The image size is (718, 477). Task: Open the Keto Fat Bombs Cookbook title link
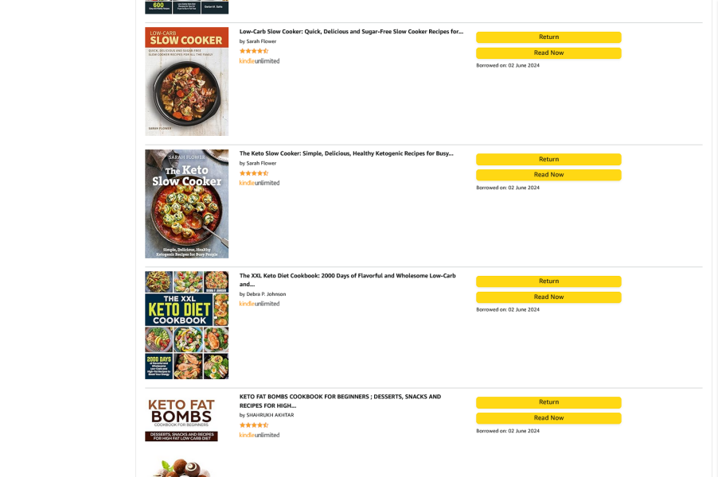340,397
